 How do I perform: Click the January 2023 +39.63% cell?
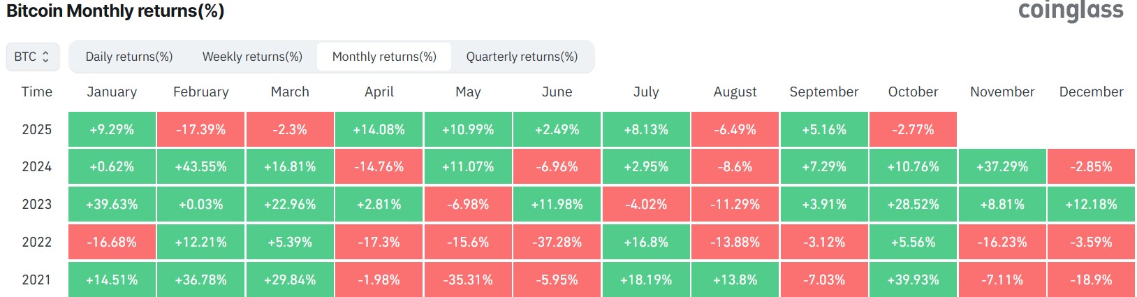tap(112, 205)
